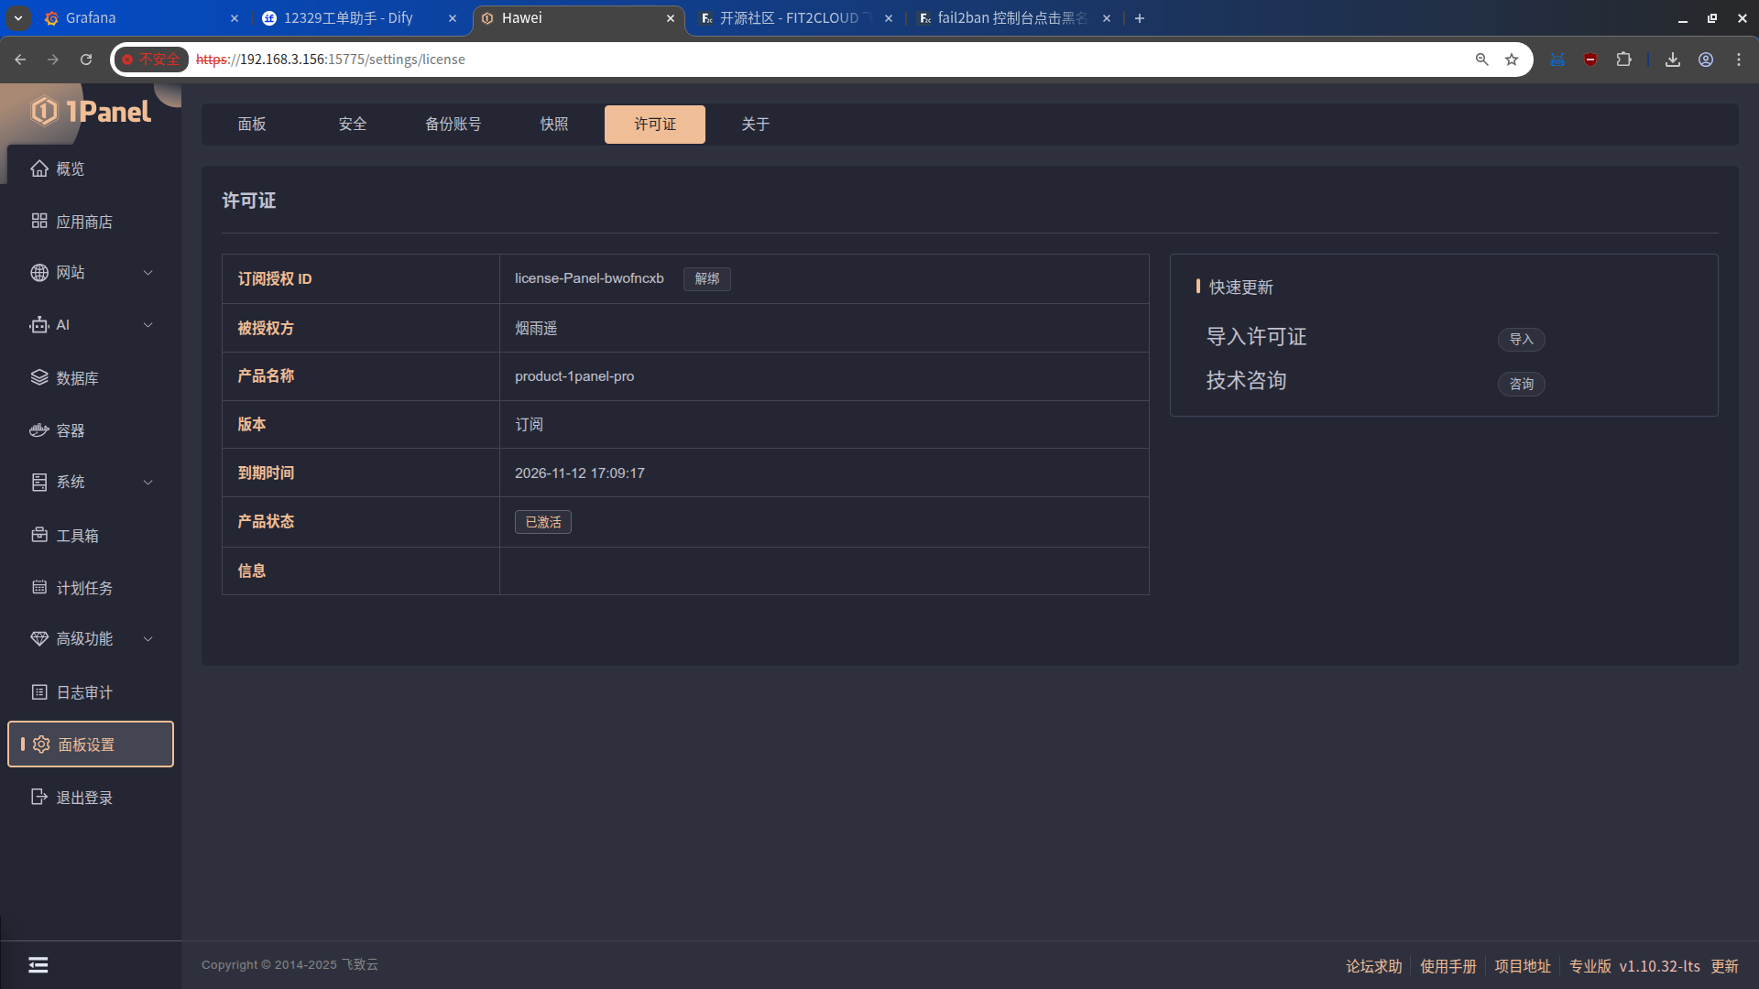Viewport: 1759px width, 989px height.
Task: Open the 使用手册 footer link
Action: pos(1448,966)
